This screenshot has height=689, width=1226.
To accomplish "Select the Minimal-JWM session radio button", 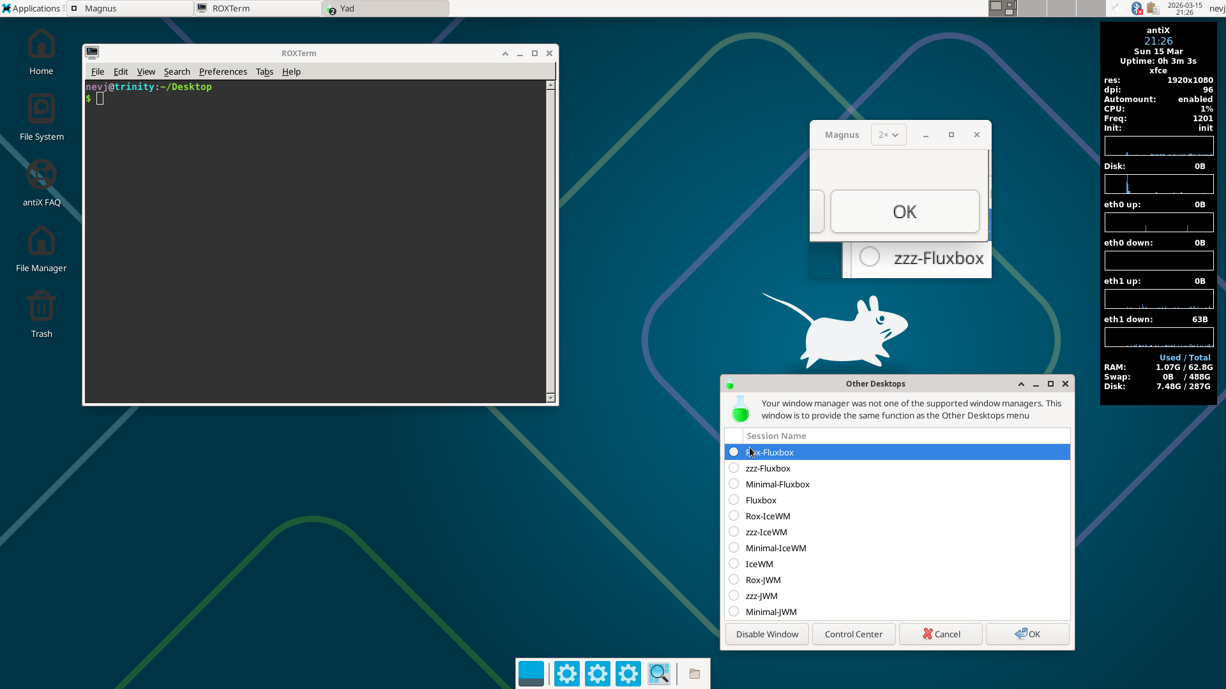I will click(x=734, y=612).
